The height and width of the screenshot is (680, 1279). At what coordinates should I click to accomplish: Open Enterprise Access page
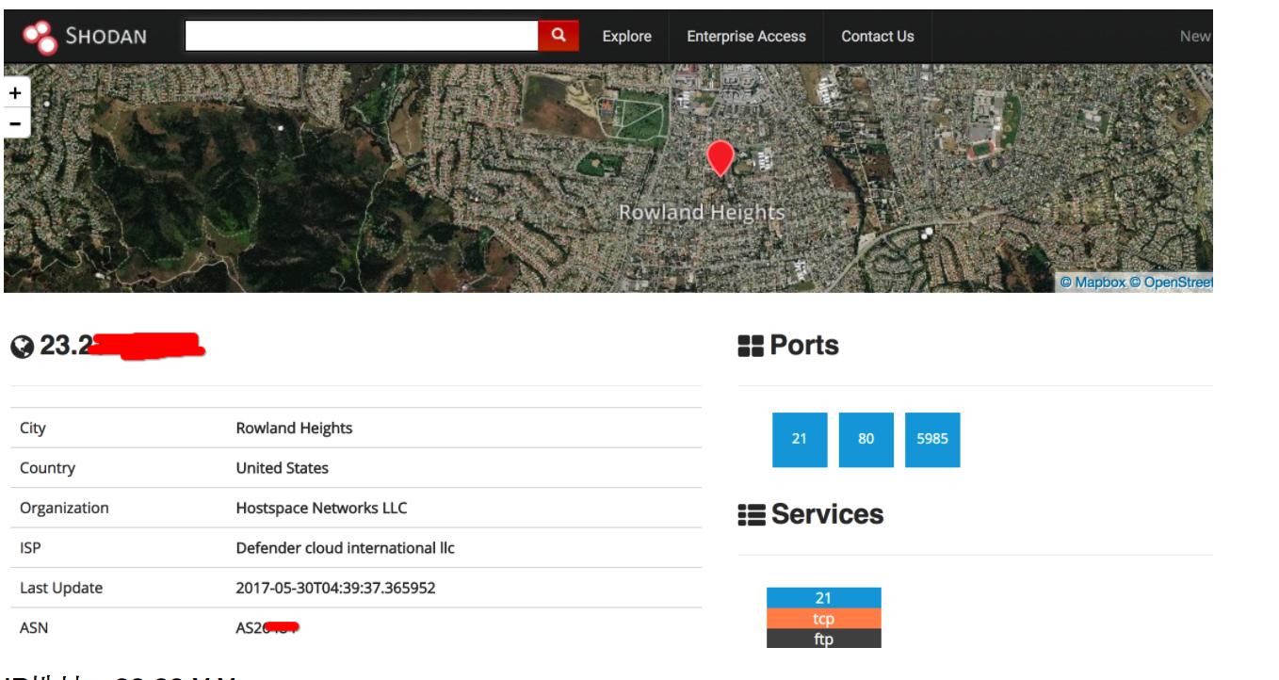[x=746, y=37]
